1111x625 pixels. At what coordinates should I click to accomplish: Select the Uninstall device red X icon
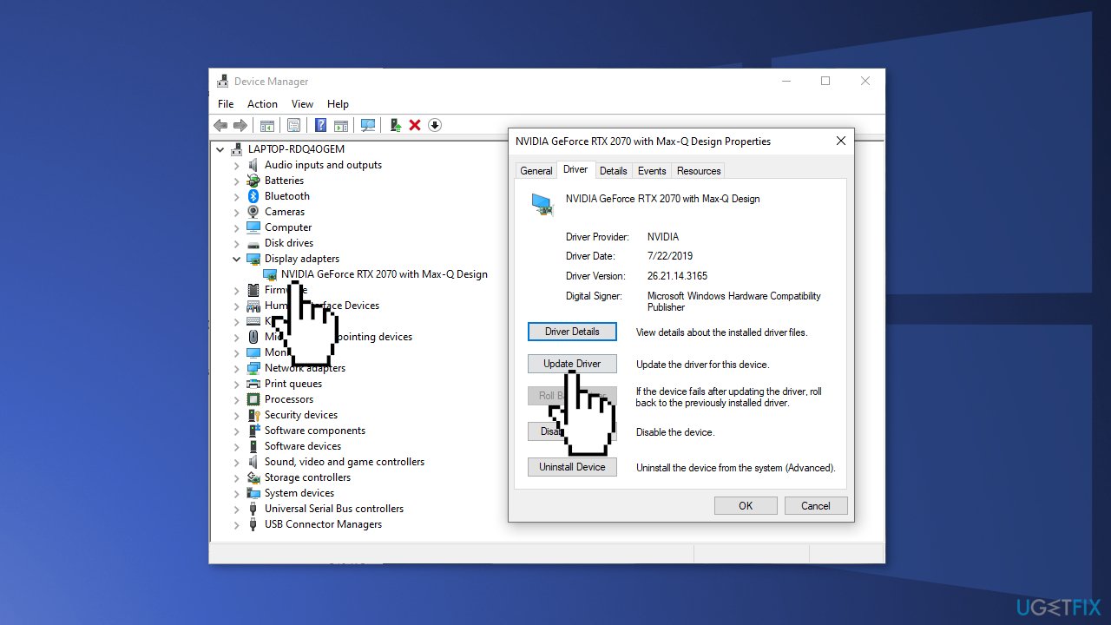pyautogui.click(x=414, y=125)
